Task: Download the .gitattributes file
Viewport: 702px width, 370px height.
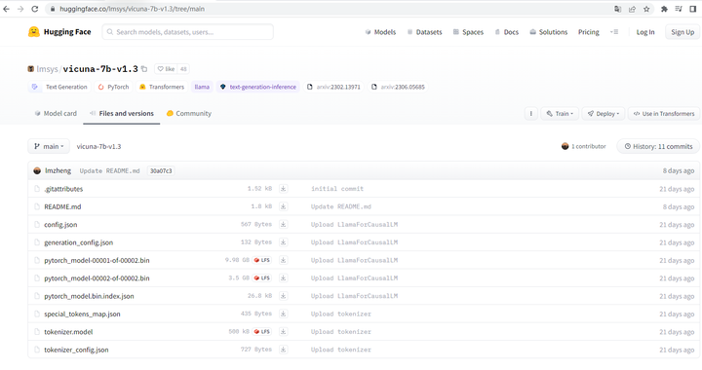Action: click(x=283, y=189)
